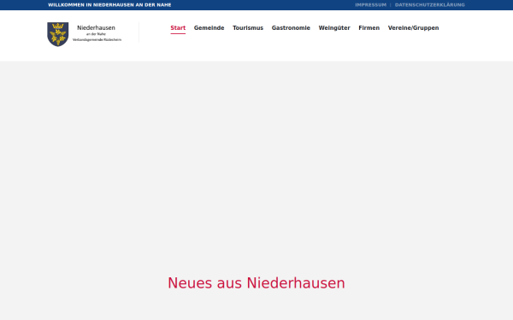Click the Niederhausen an der Nahe logo text
Screen dimensions: 513x320
coord(97,33)
